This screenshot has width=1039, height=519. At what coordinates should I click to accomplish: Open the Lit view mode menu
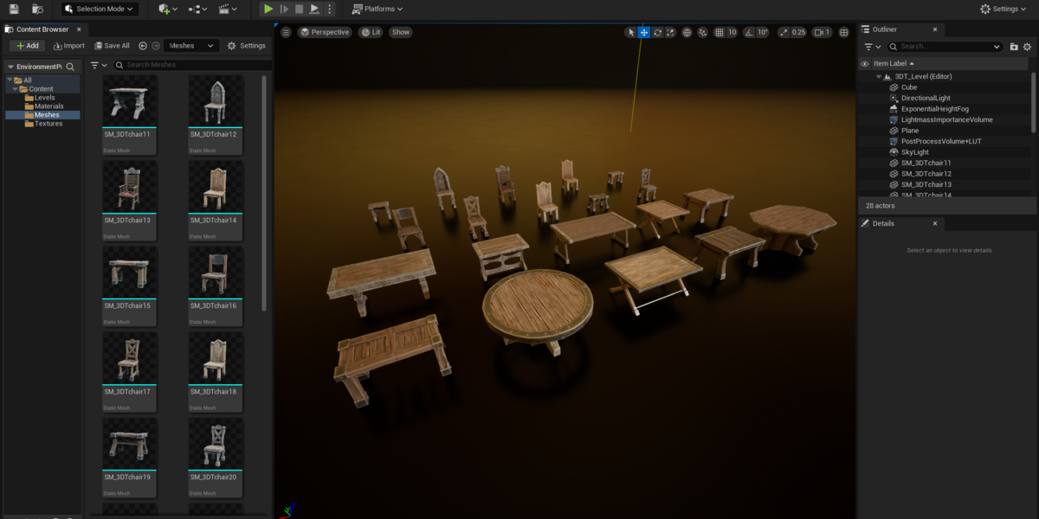pos(371,32)
